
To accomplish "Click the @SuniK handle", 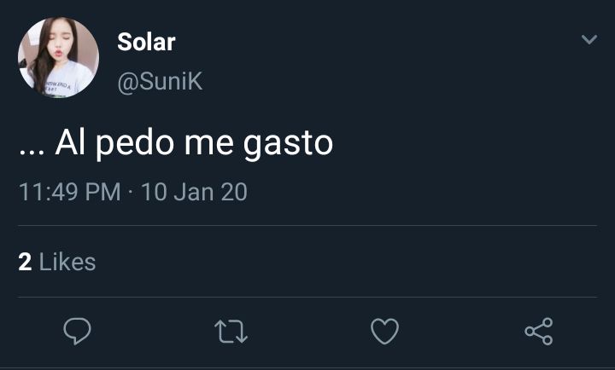I will click(x=160, y=82).
